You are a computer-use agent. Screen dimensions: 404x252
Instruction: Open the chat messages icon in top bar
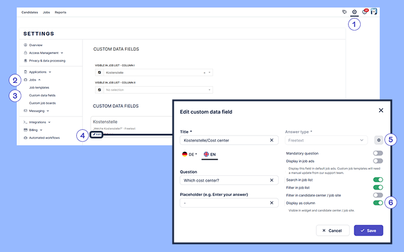point(344,12)
